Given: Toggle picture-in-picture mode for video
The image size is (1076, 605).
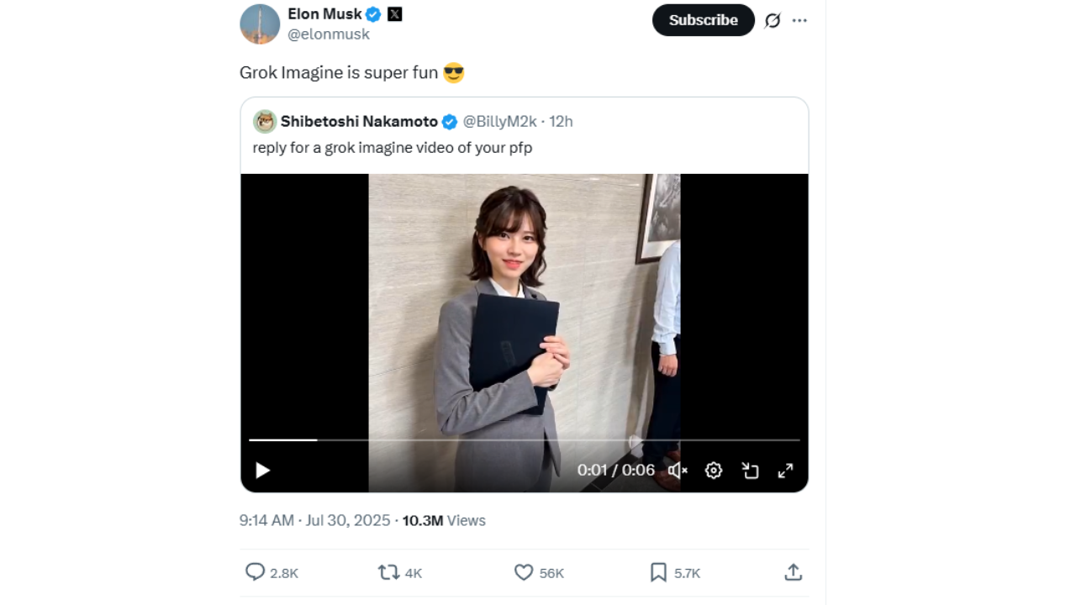Looking at the screenshot, I should coord(750,471).
